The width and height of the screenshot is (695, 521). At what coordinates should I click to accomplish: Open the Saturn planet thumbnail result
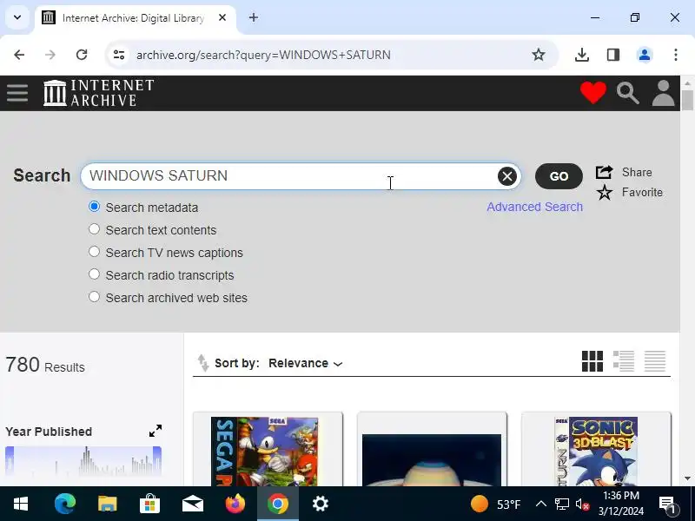click(432, 449)
